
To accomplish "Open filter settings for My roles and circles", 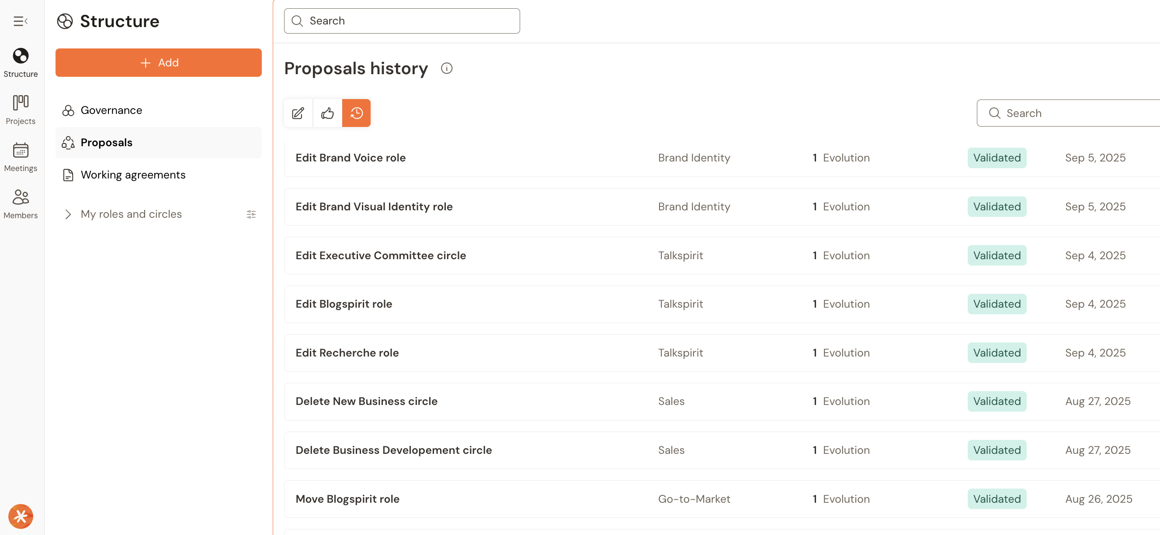I will pos(251,214).
